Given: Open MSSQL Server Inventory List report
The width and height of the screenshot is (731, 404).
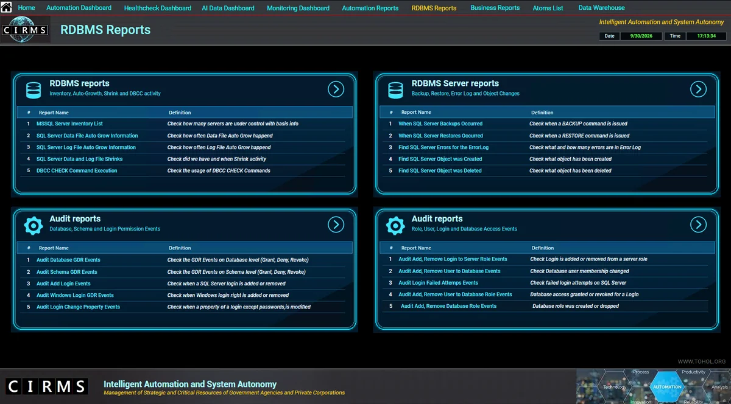Looking at the screenshot, I should pos(69,124).
